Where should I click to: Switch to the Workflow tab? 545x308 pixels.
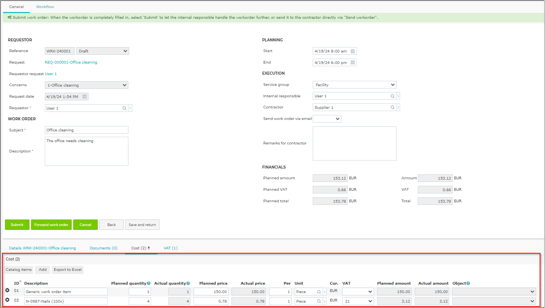coord(45,7)
